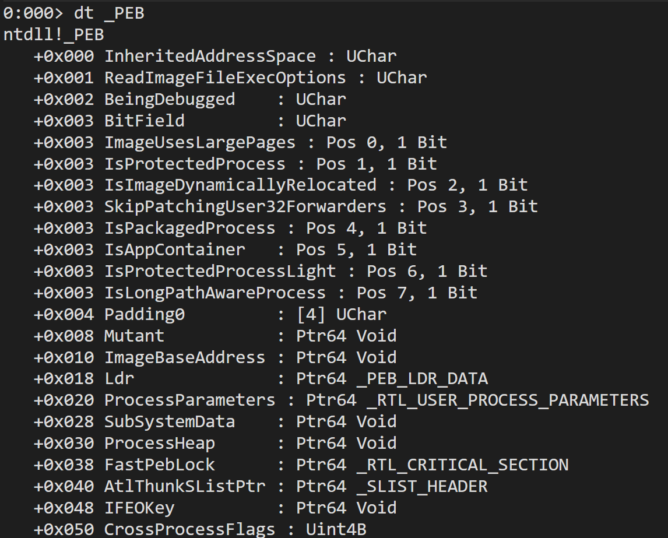The image size is (668, 538).
Task: Click the _PEB_LDR_DATA type name
Action: 422,379
